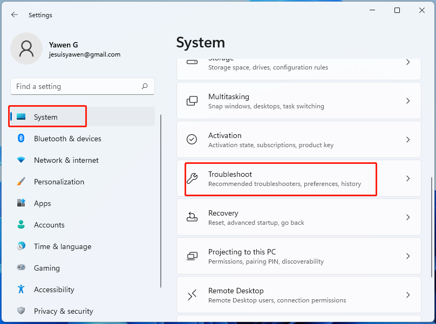Click the Accounts person icon
The width and height of the screenshot is (436, 324).
click(x=21, y=224)
